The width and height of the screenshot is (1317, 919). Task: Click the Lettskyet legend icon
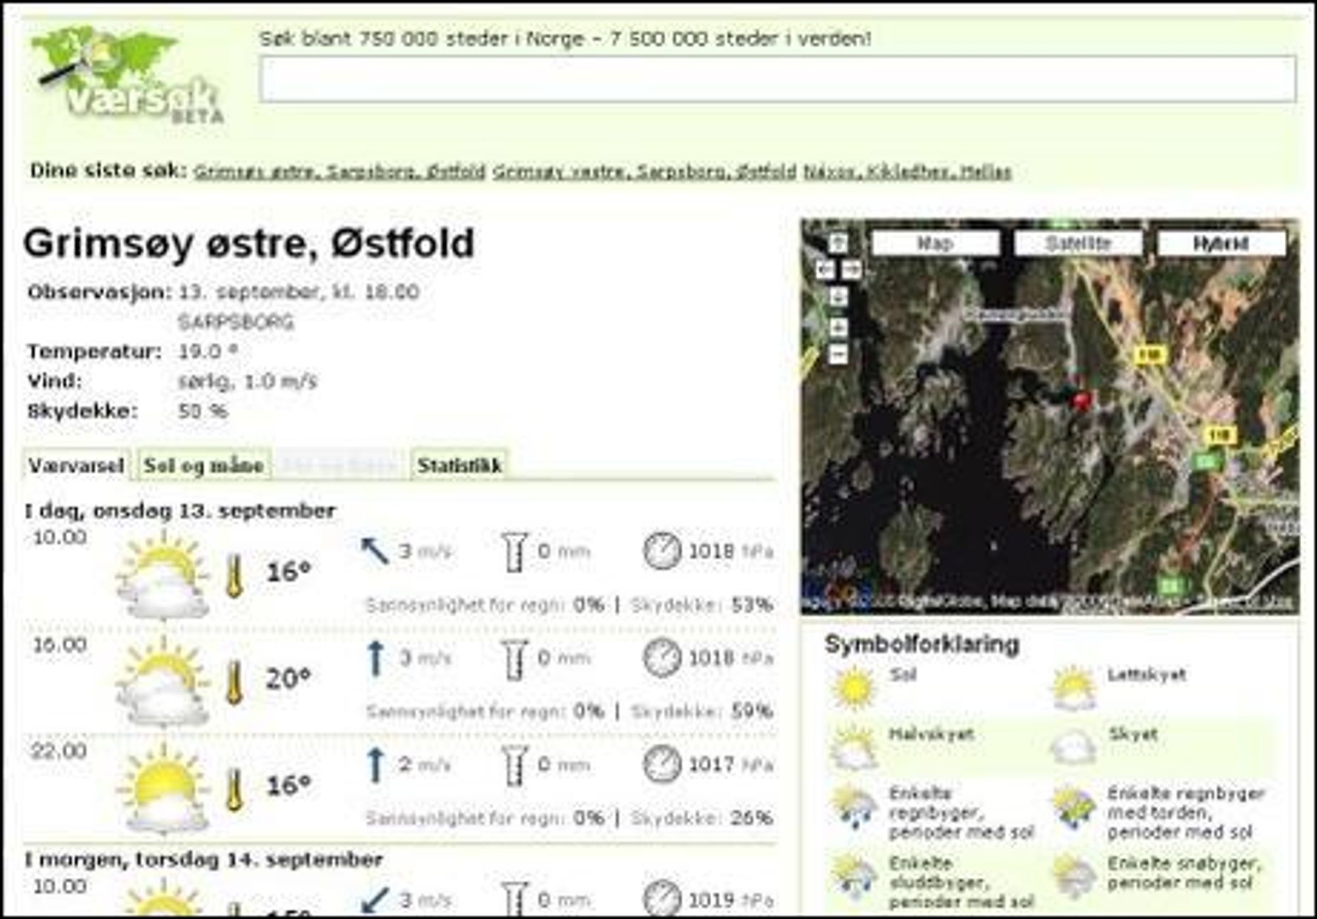(1073, 688)
